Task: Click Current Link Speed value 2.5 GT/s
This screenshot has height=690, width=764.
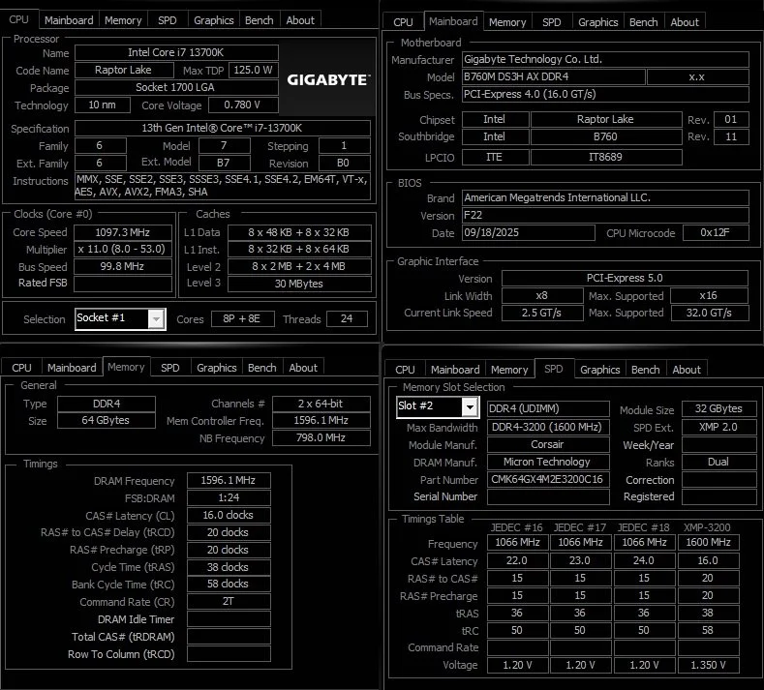Action: [542, 313]
